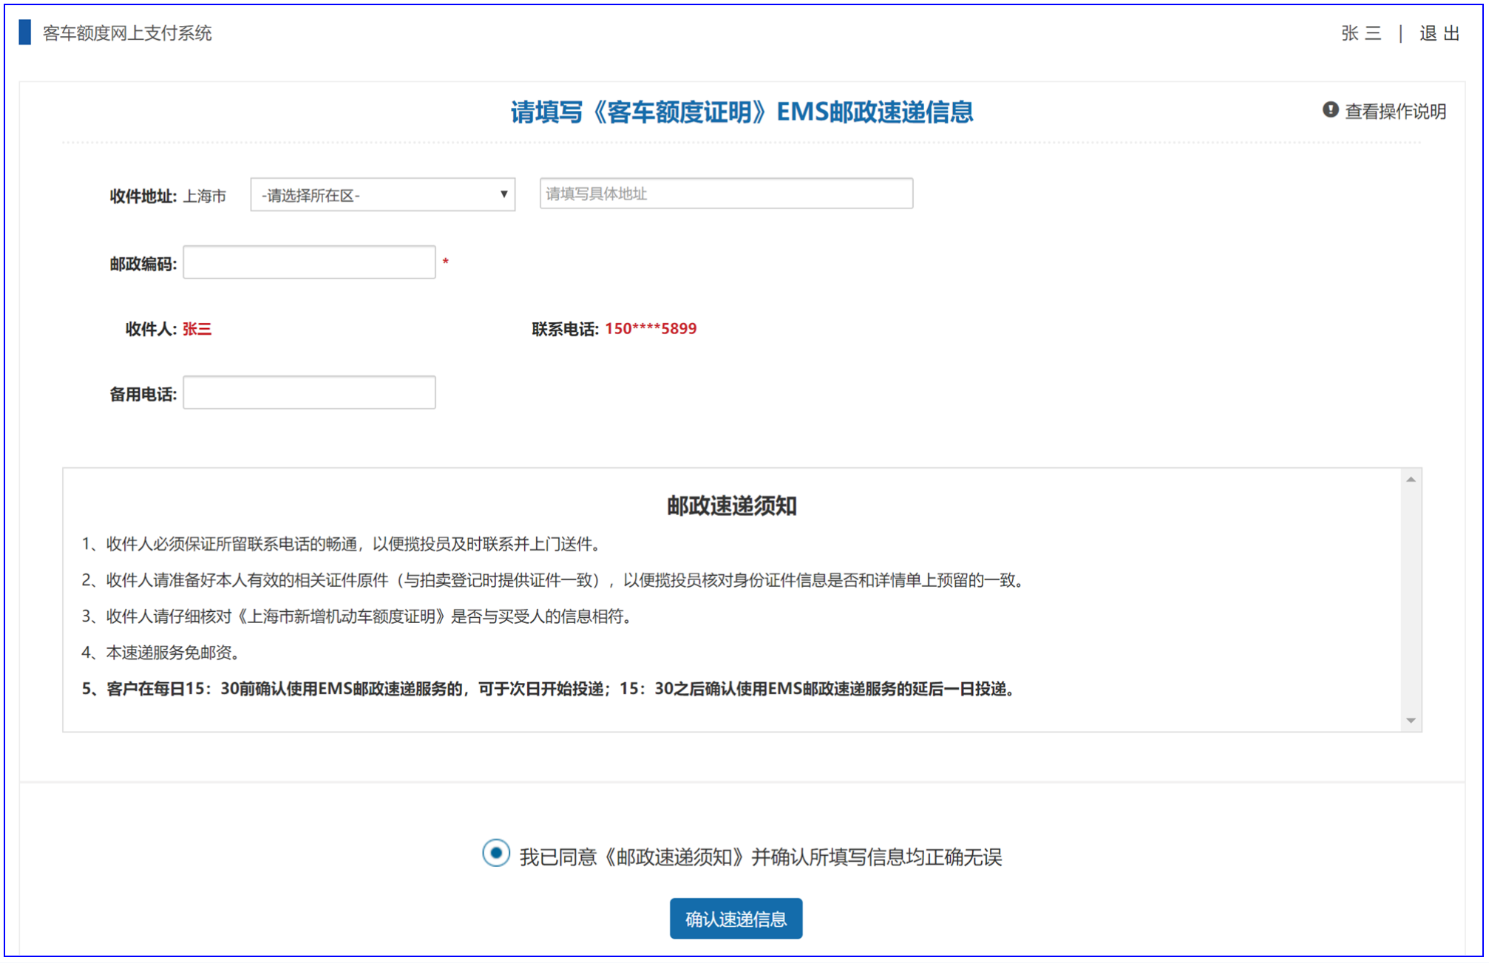Click the notice box scrollbar track

point(1411,599)
